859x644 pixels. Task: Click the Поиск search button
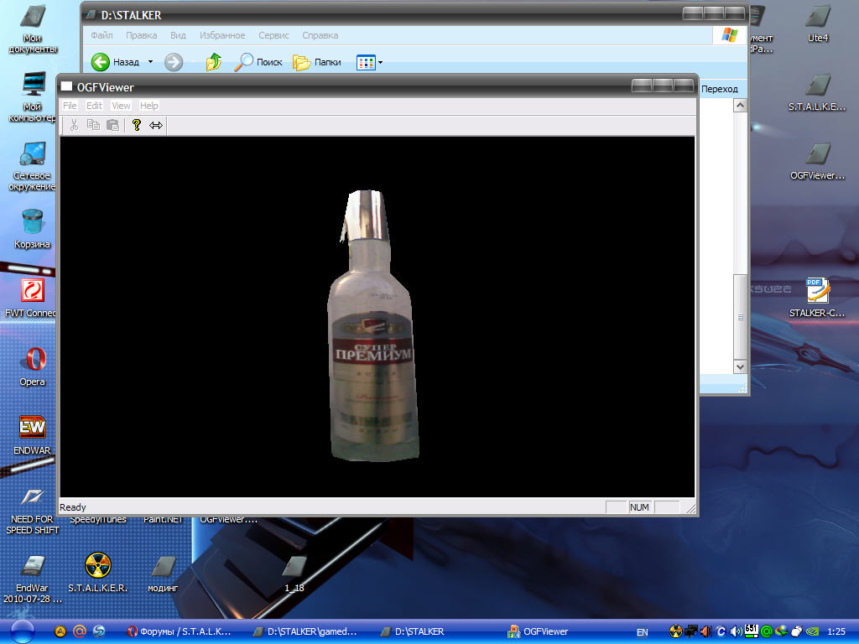tap(259, 62)
